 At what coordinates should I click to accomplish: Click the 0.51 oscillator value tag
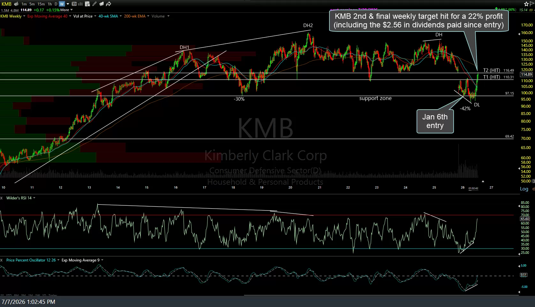tap(524, 275)
